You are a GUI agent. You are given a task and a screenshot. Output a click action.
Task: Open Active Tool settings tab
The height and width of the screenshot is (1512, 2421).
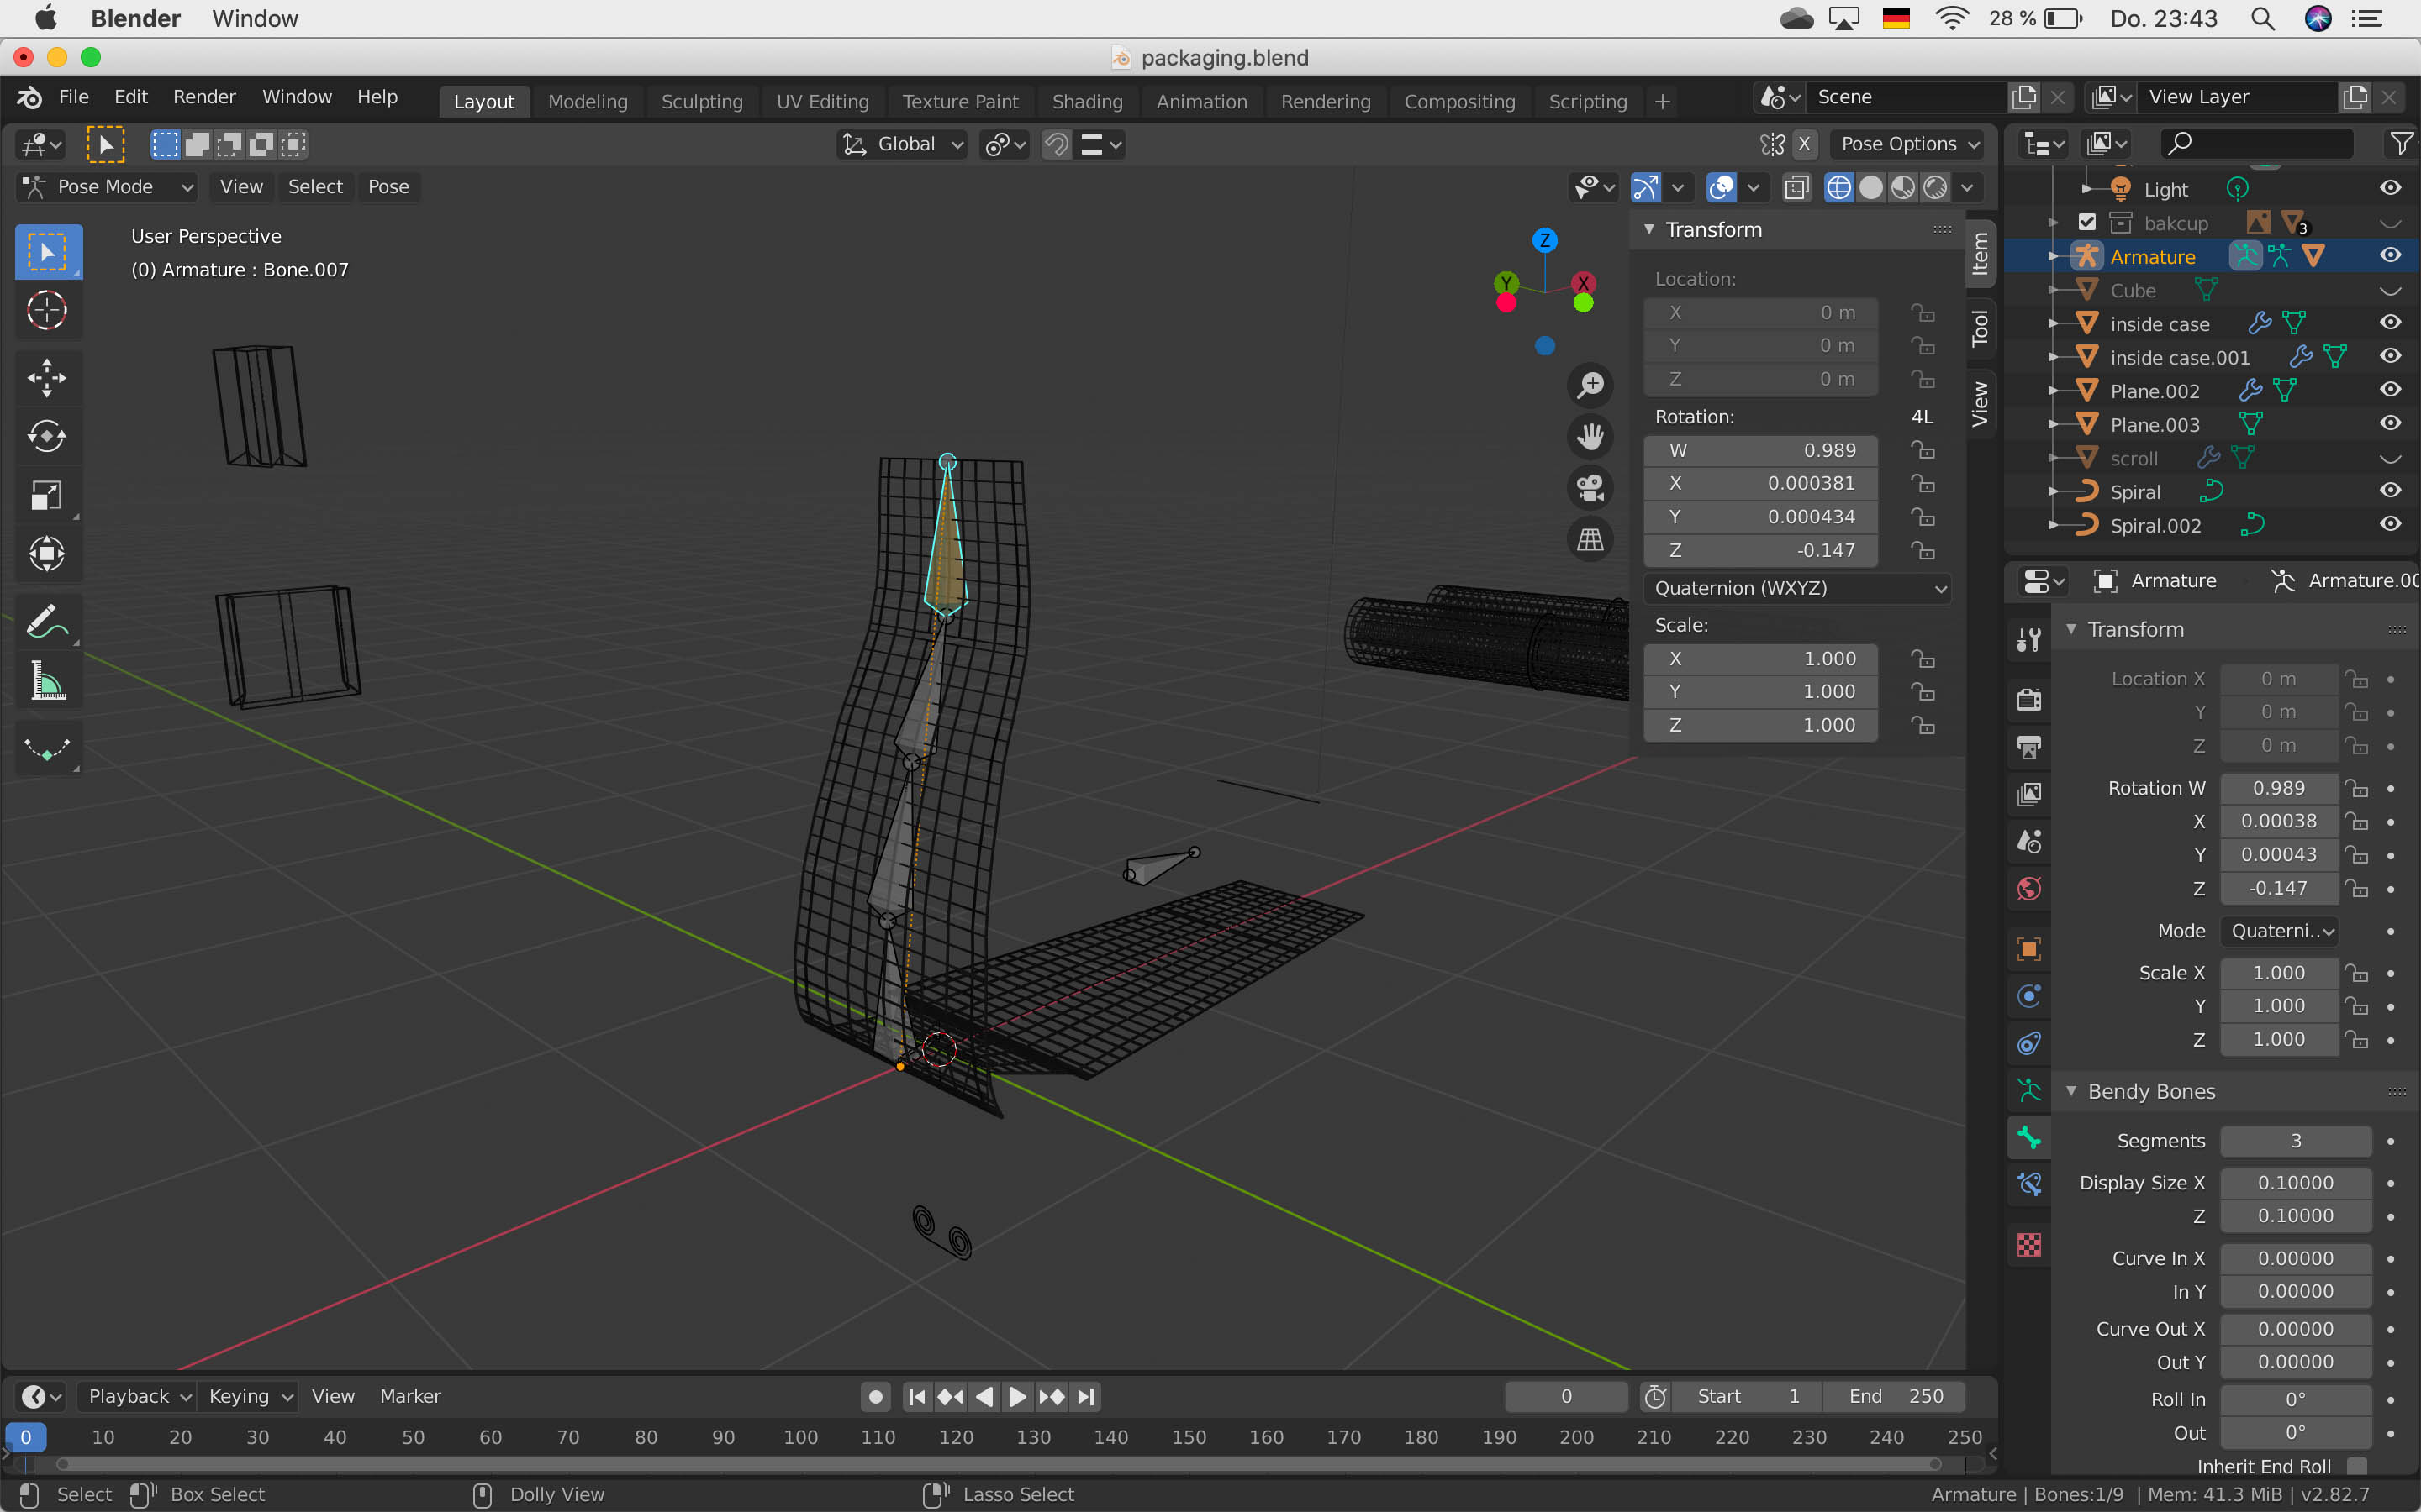coord(2028,640)
